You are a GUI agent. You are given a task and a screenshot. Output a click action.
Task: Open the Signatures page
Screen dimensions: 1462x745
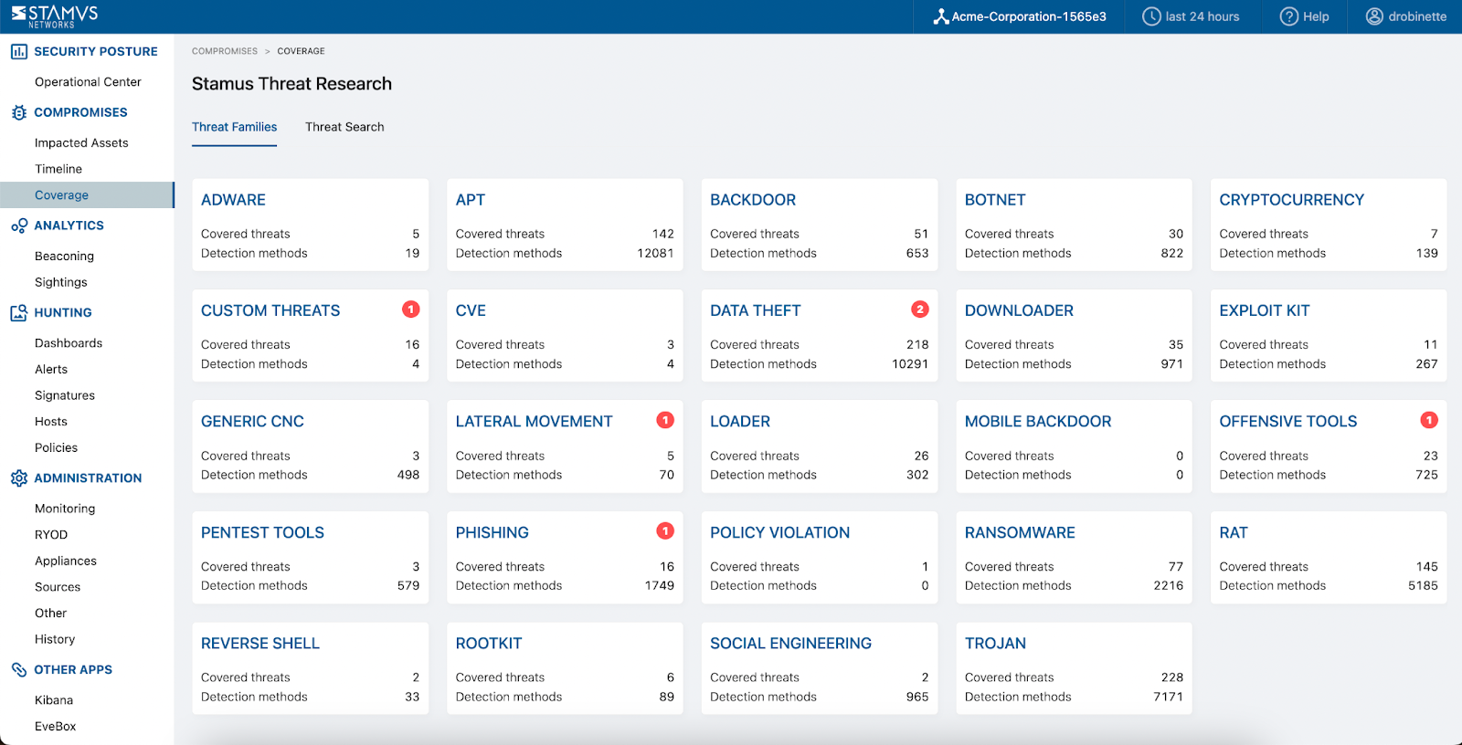click(x=65, y=395)
